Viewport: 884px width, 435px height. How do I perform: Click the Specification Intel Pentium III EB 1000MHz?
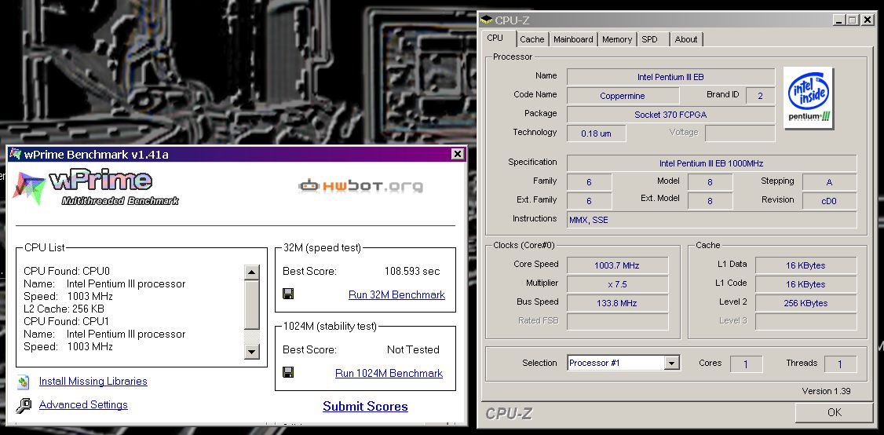pyautogui.click(x=711, y=163)
